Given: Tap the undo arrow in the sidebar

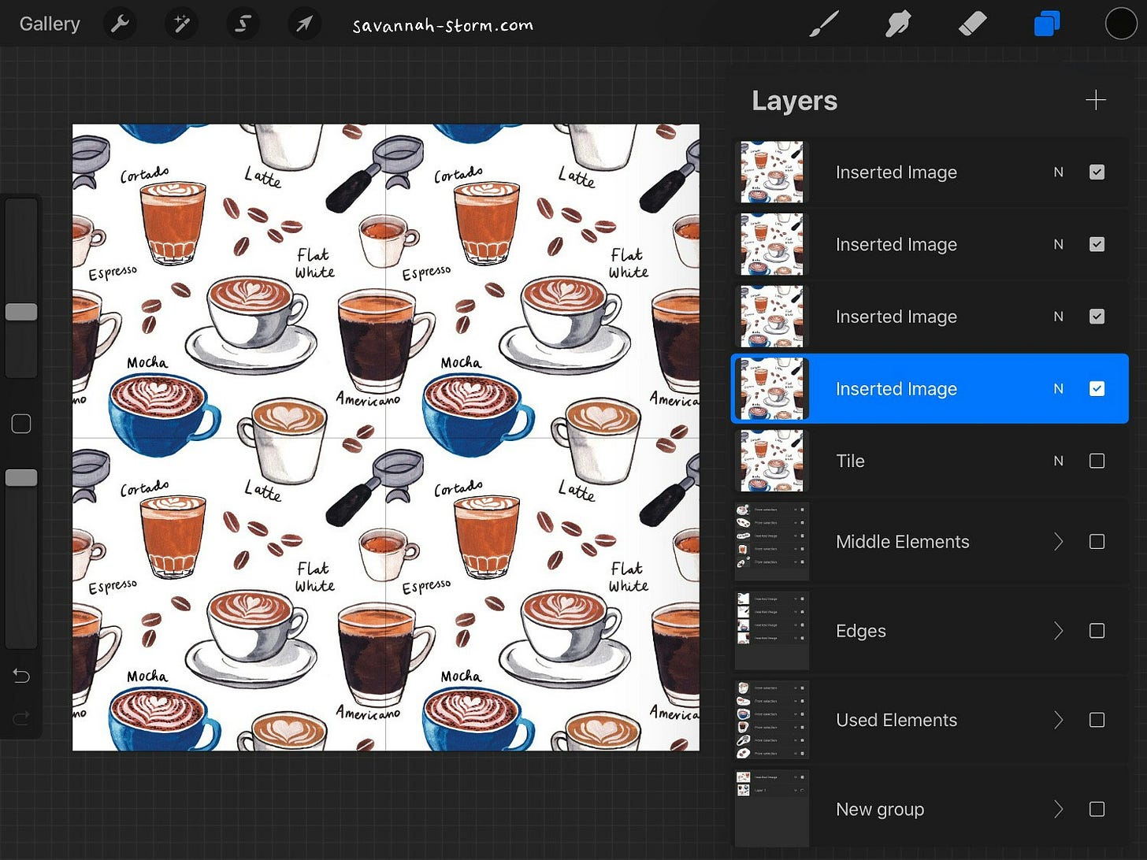Looking at the screenshot, I should [21, 676].
